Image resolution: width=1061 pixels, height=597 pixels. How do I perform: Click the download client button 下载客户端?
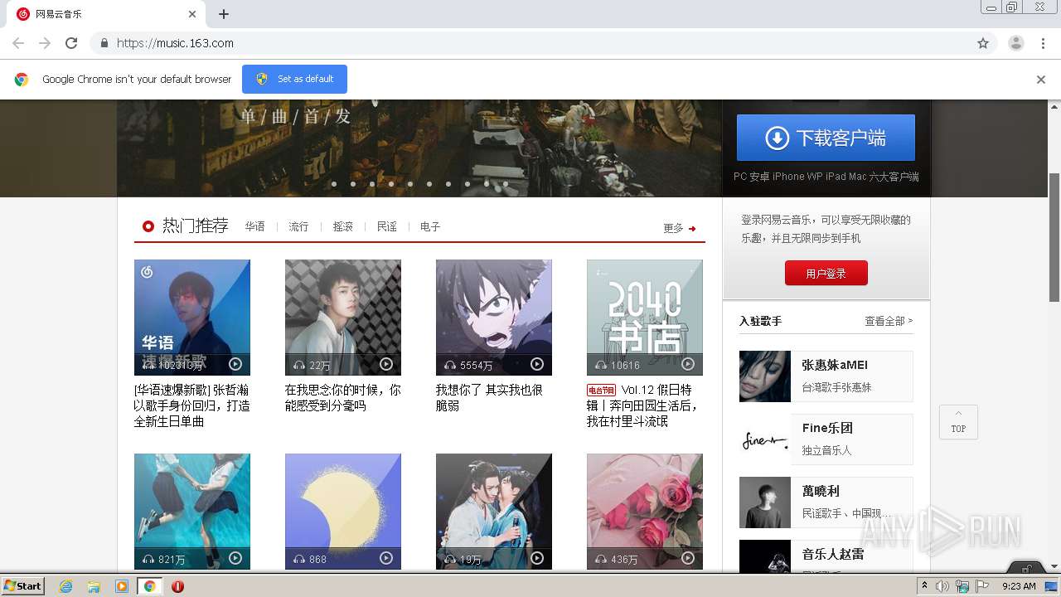[826, 138]
